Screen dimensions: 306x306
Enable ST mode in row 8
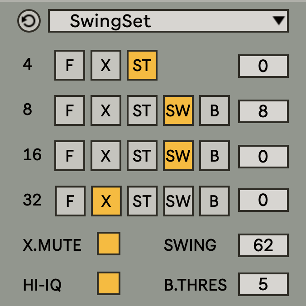[142, 111]
